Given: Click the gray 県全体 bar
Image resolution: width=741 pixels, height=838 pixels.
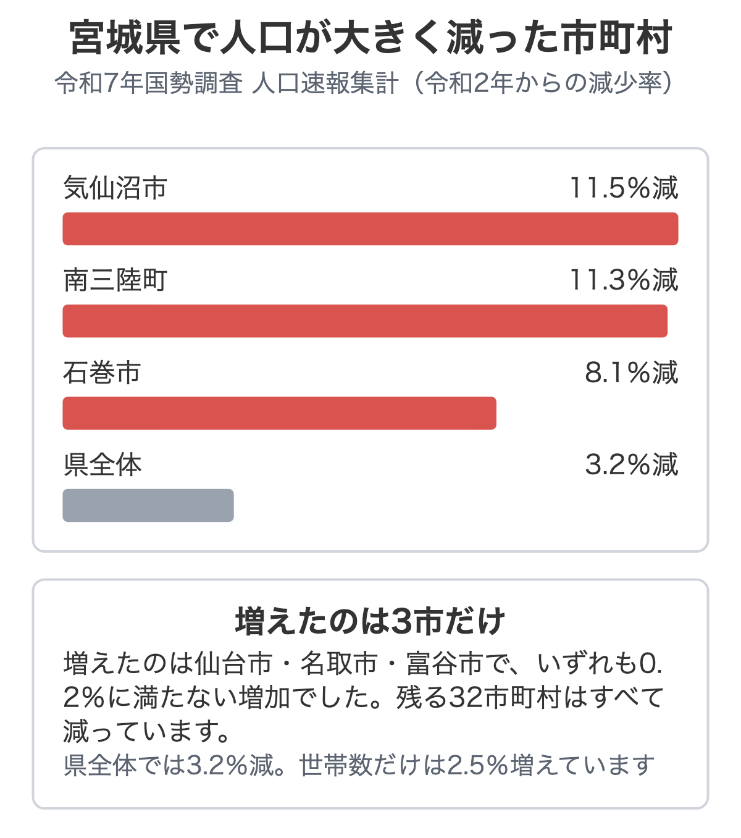Looking at the screenshot, I should [148, 505].
